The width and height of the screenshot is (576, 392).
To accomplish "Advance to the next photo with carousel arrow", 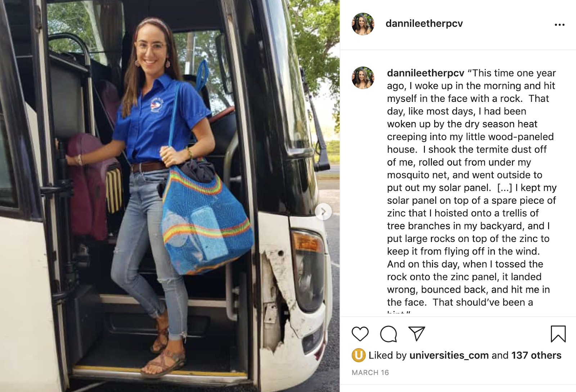I will pyautogui.click(x=323, y=212).
